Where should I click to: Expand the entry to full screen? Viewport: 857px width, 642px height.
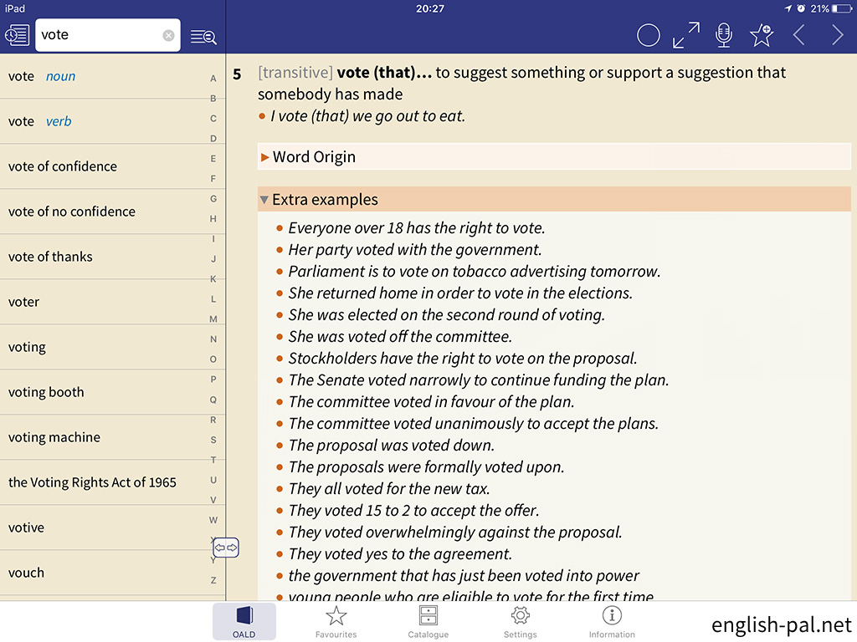click(686, 35)
